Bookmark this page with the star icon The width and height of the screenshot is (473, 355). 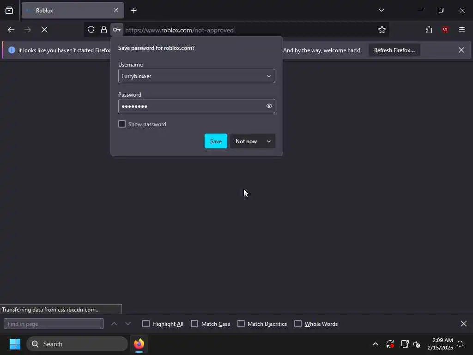pos(382,30)
